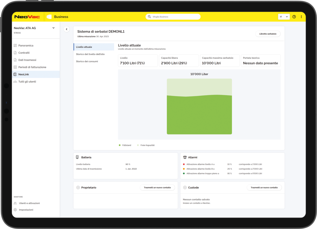Viewport: 317px width, 229px height.
Task: Click Trasmetti un nuovo contatto for Proprietario
Action: (157, 188)
